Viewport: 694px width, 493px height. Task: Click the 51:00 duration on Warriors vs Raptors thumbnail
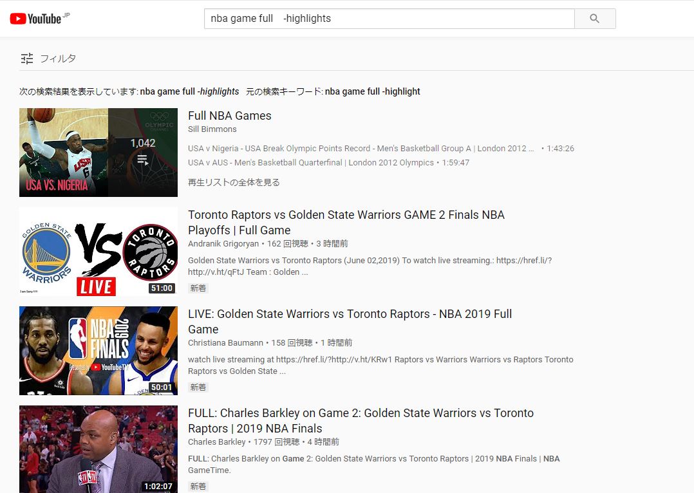162,288
